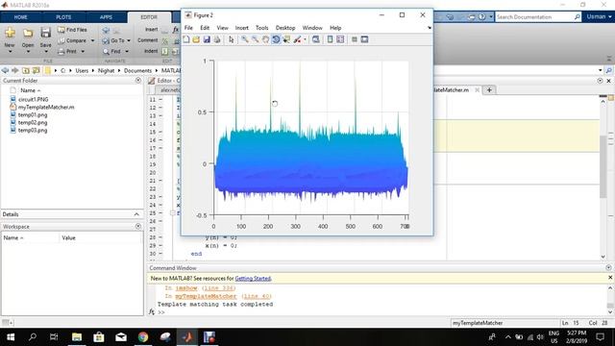Screen dimensions: 615x346
Task: Click the Find Files button
Action: tap(72, 30)
